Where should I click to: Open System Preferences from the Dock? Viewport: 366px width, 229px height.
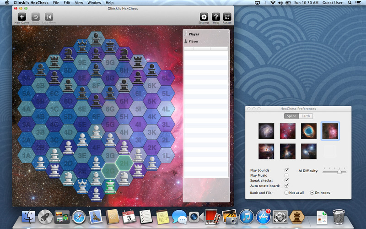click(280, 217)
